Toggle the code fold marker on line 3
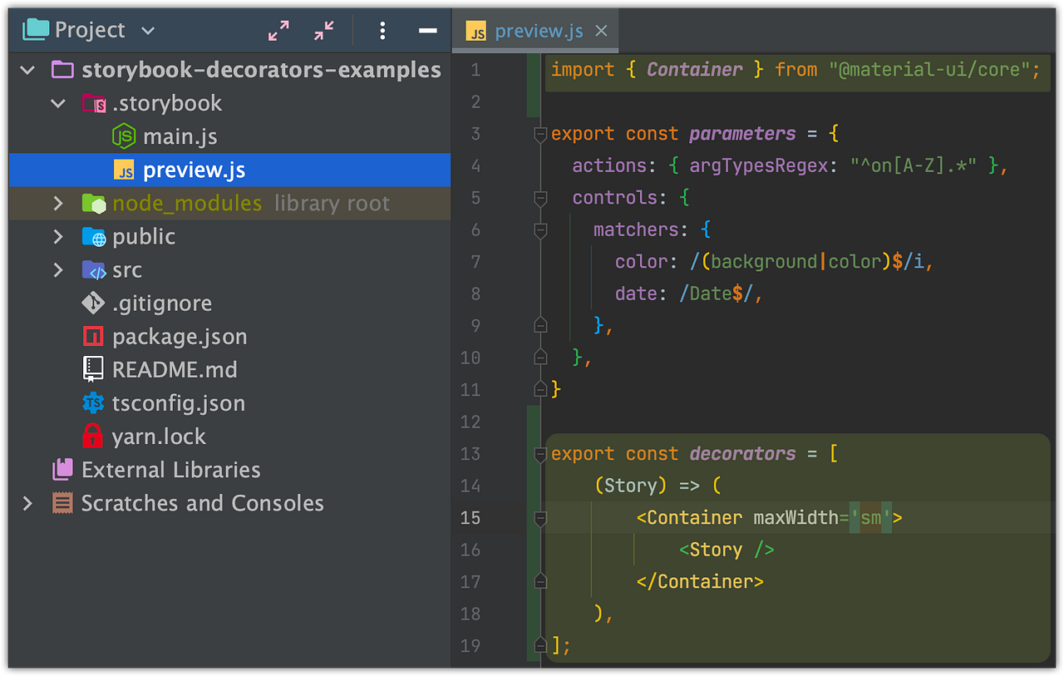 (540, 133)
